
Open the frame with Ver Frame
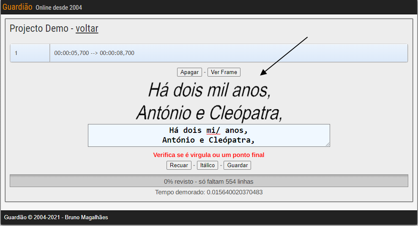tap(224, 72)
